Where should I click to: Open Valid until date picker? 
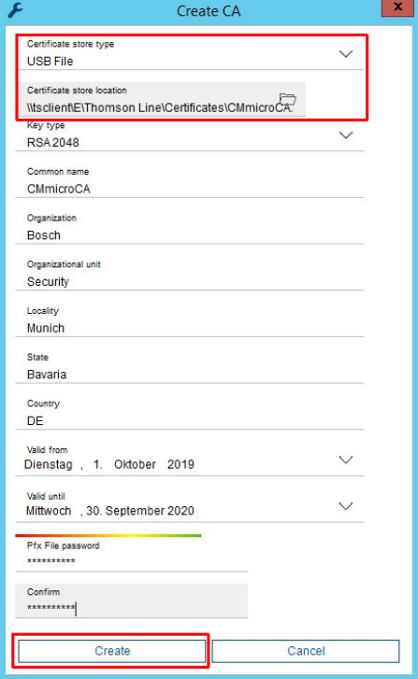coord(346,506)
